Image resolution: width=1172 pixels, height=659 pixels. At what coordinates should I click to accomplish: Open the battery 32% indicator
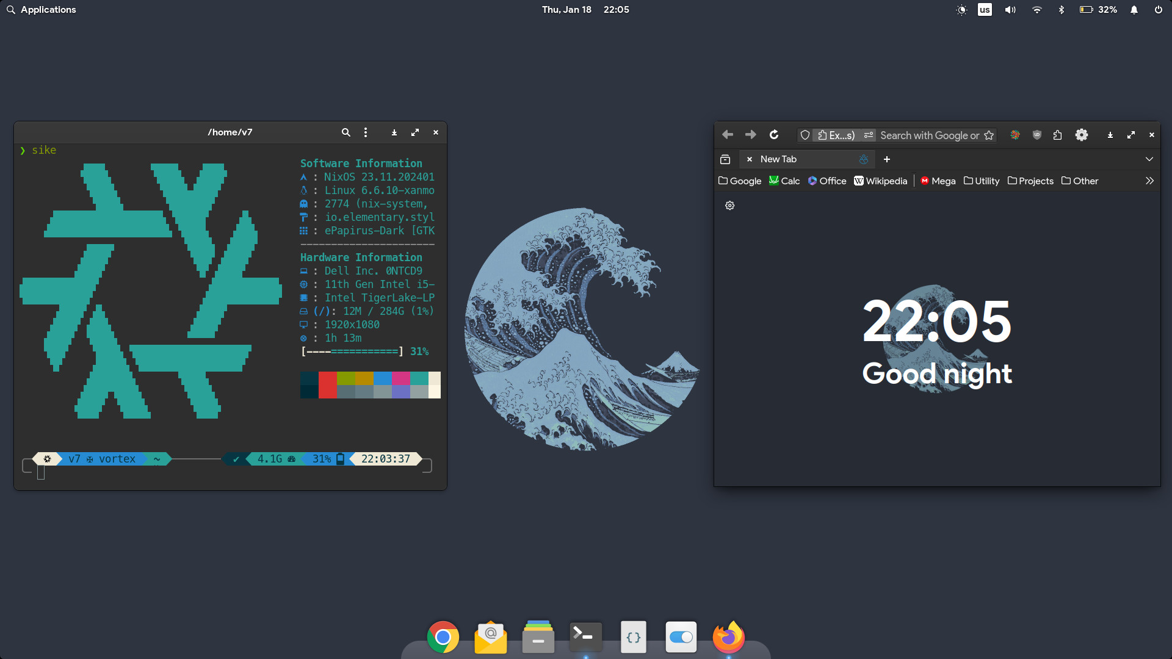(1098, 10)
